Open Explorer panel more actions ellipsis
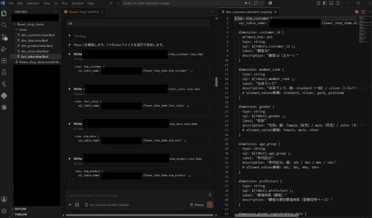 pyautogui.click(x=55, y=12)
